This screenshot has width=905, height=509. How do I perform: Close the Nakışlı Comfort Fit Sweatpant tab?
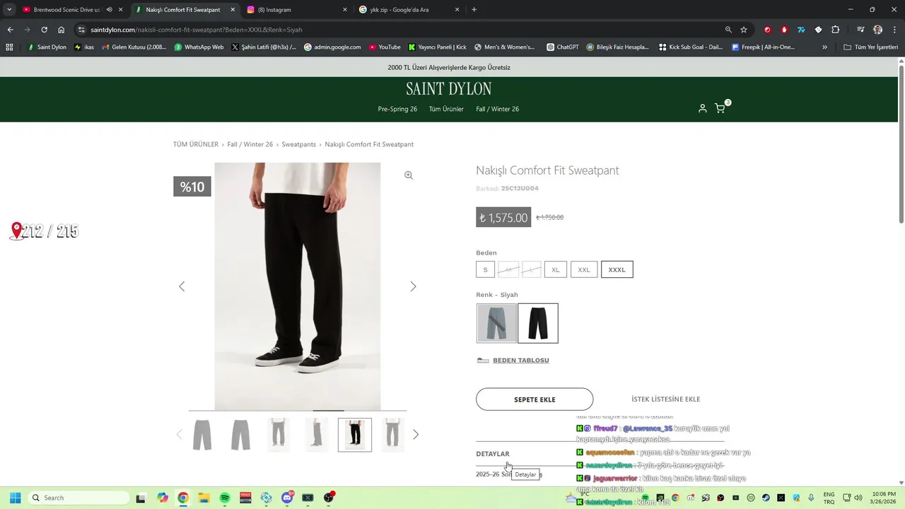[x=233, y=10]
